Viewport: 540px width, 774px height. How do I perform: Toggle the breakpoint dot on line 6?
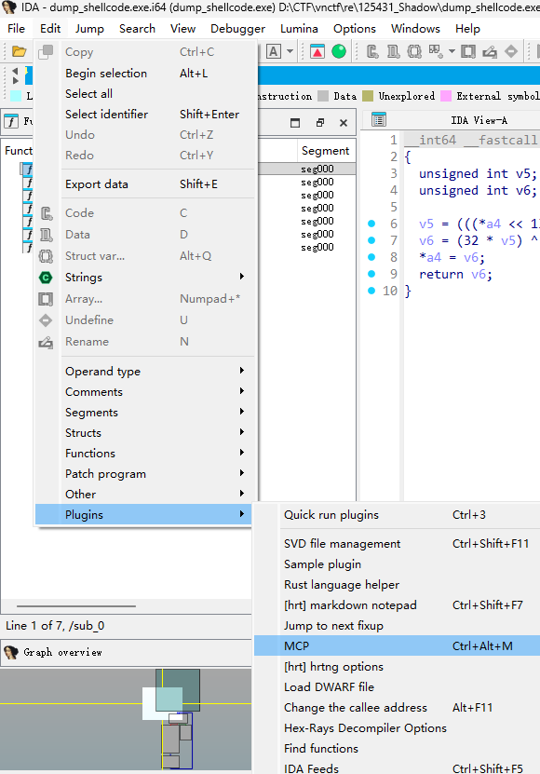click(371, 224)
